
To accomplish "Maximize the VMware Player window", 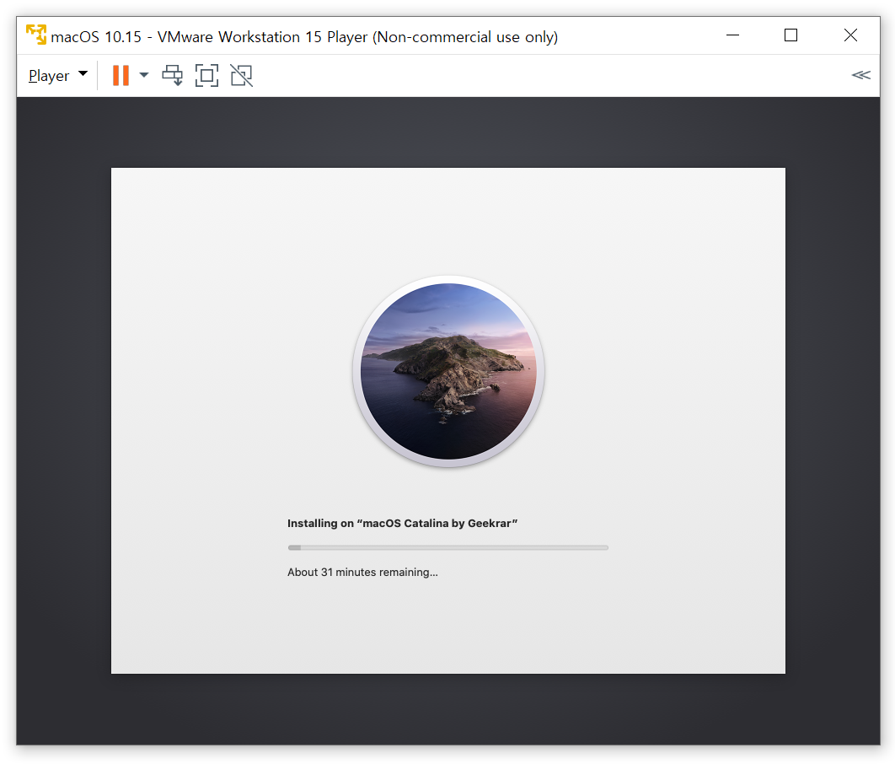I will (790, 35).
